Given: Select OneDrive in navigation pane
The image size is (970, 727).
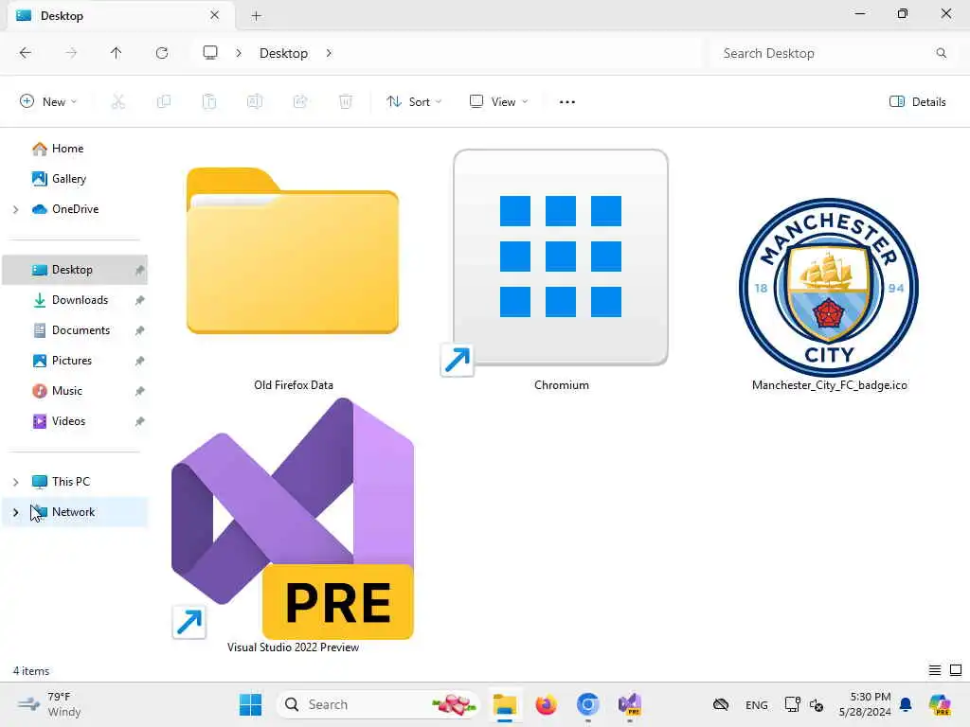Looking at the screenshot, I should 75,209.
